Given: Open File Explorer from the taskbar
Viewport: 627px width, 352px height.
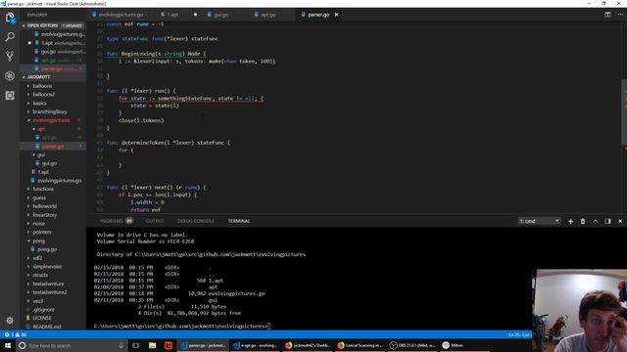Looking at the screenshot, I should point(153,345).
